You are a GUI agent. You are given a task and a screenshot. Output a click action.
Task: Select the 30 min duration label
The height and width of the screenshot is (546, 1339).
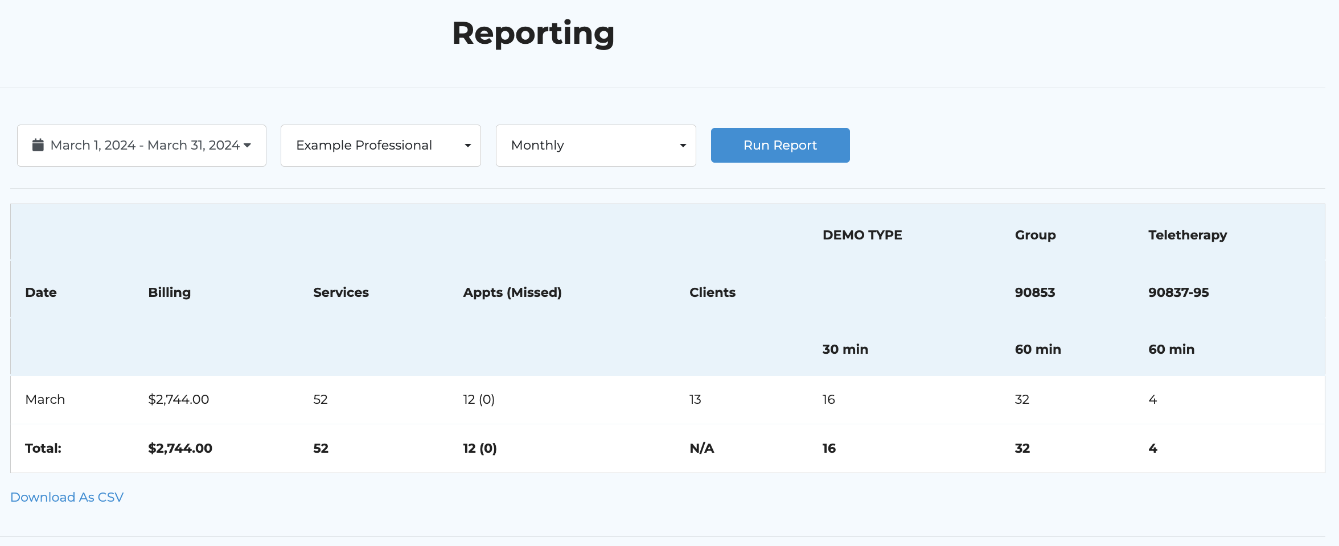click(x=845, y=349)
